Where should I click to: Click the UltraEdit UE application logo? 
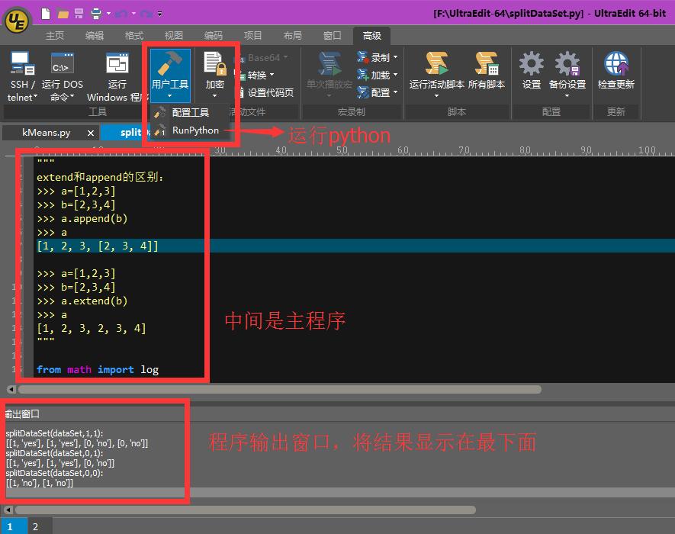(x=17, y=21)
